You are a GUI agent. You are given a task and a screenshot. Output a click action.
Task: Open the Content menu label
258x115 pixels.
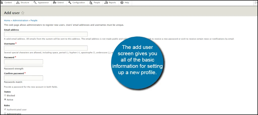tap(8, 3)
